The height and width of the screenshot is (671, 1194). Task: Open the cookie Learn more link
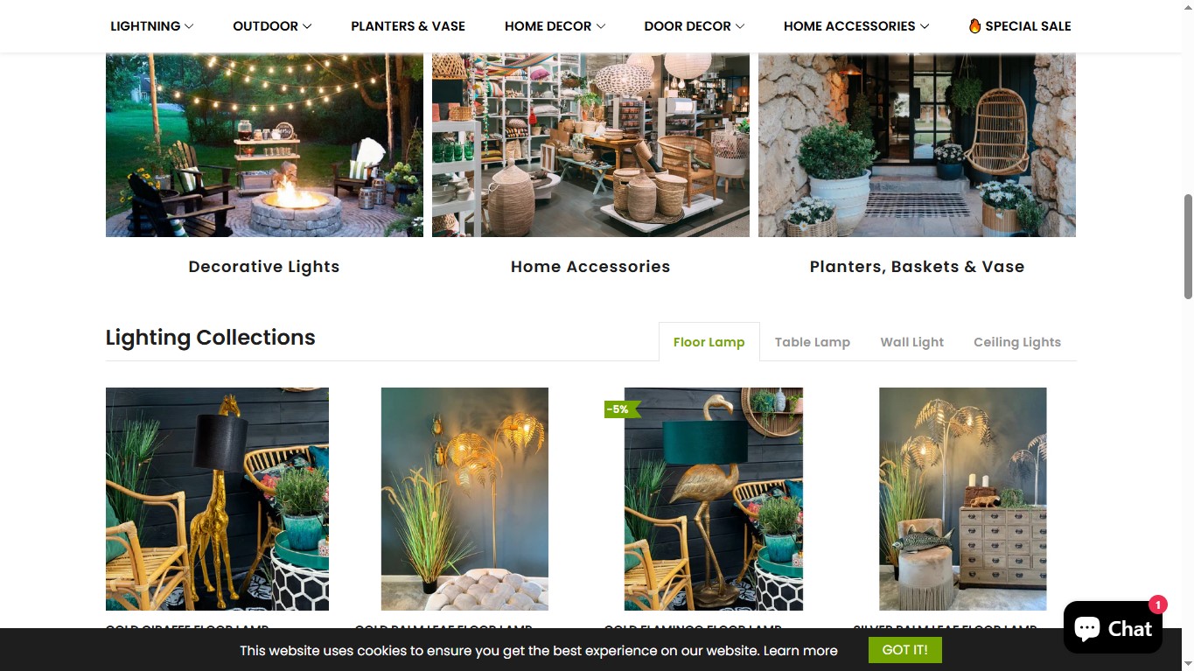[800, 651]
